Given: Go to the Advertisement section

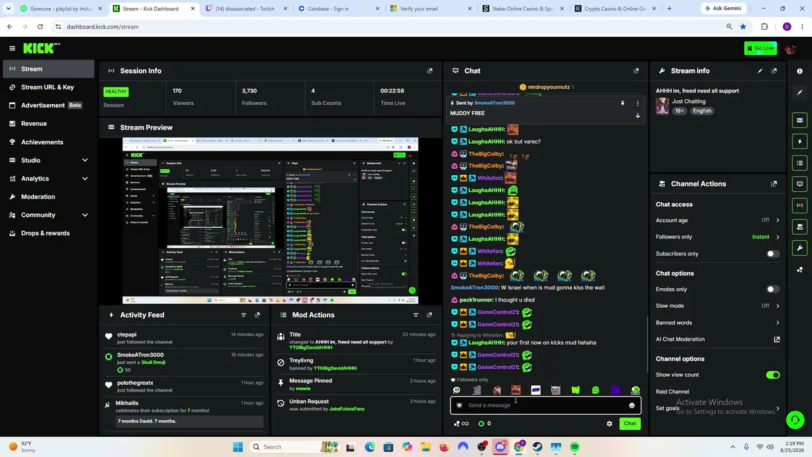Looking at the screenshot, I should (x=48, y=105).
